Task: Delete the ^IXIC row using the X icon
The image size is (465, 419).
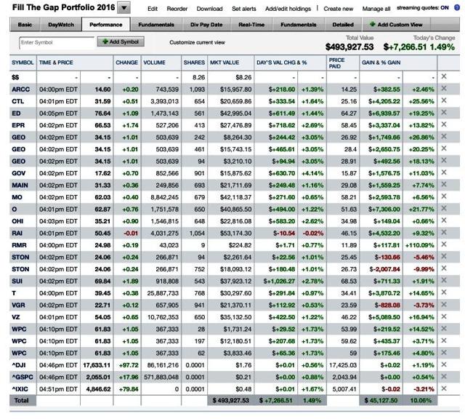Action: pos(444,388)
